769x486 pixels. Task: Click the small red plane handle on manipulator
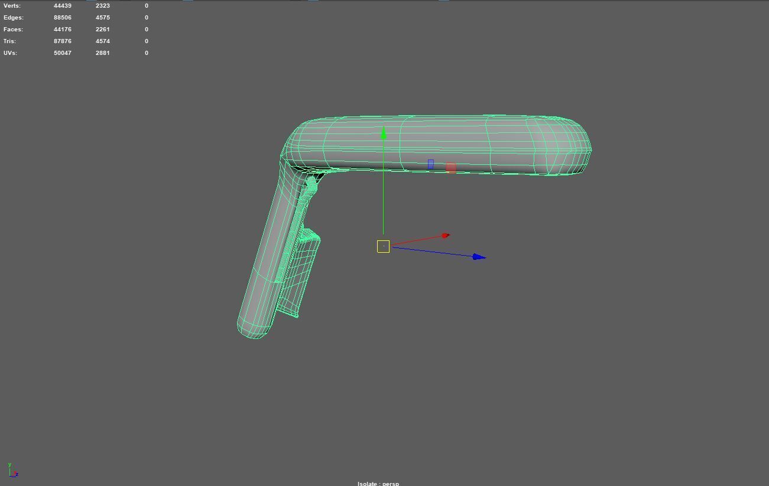pyautogui.click(x=451, y=168)
